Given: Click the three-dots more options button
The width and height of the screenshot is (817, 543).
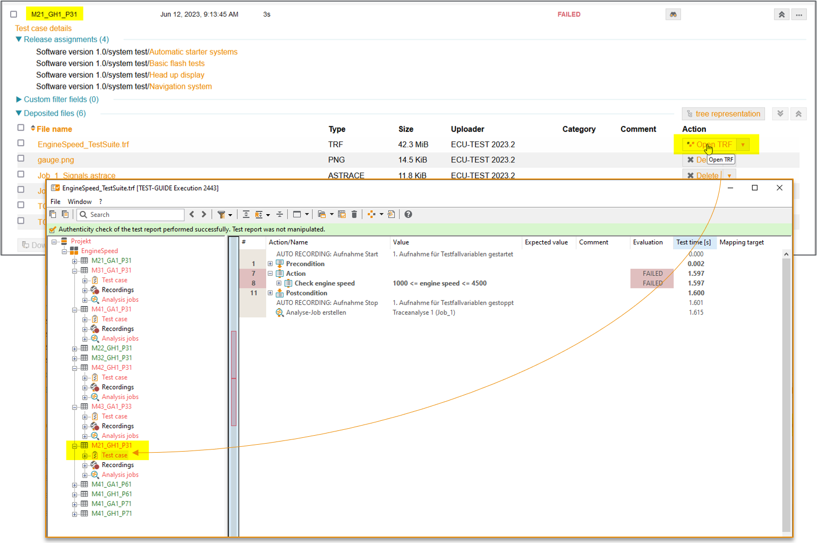Looking at the screenshot, I should 799,14.
